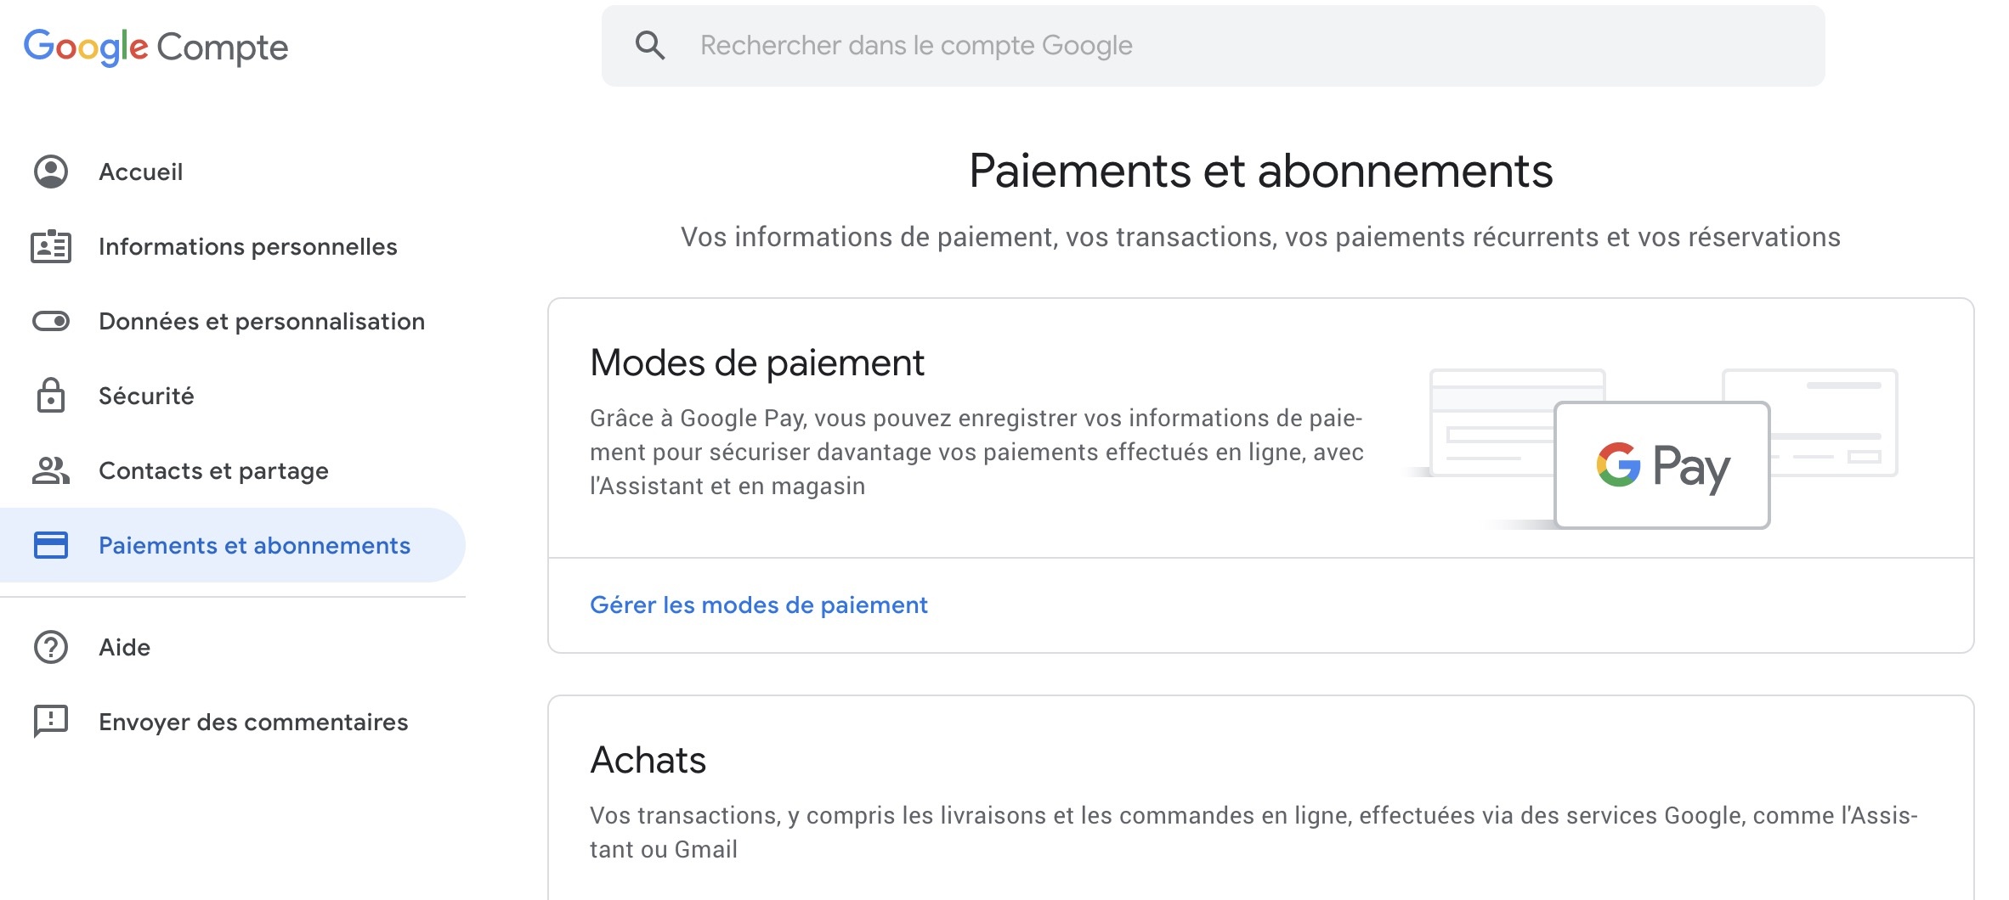Click the search magnifier icon
Viewport: 2009px width, 900px height.
click(x=650, y=45)
